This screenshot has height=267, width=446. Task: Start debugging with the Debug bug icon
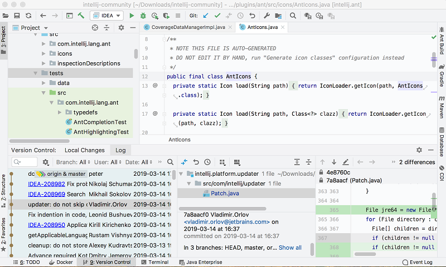(144, 16)
